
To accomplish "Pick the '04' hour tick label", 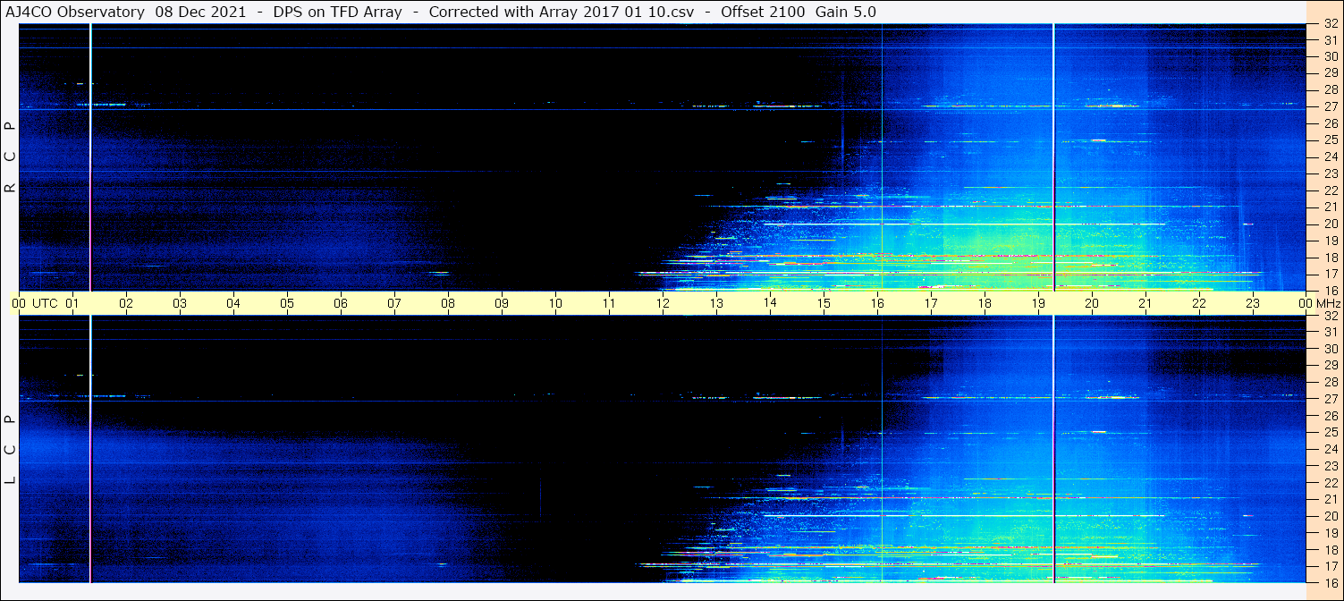I will pos(233,303).
